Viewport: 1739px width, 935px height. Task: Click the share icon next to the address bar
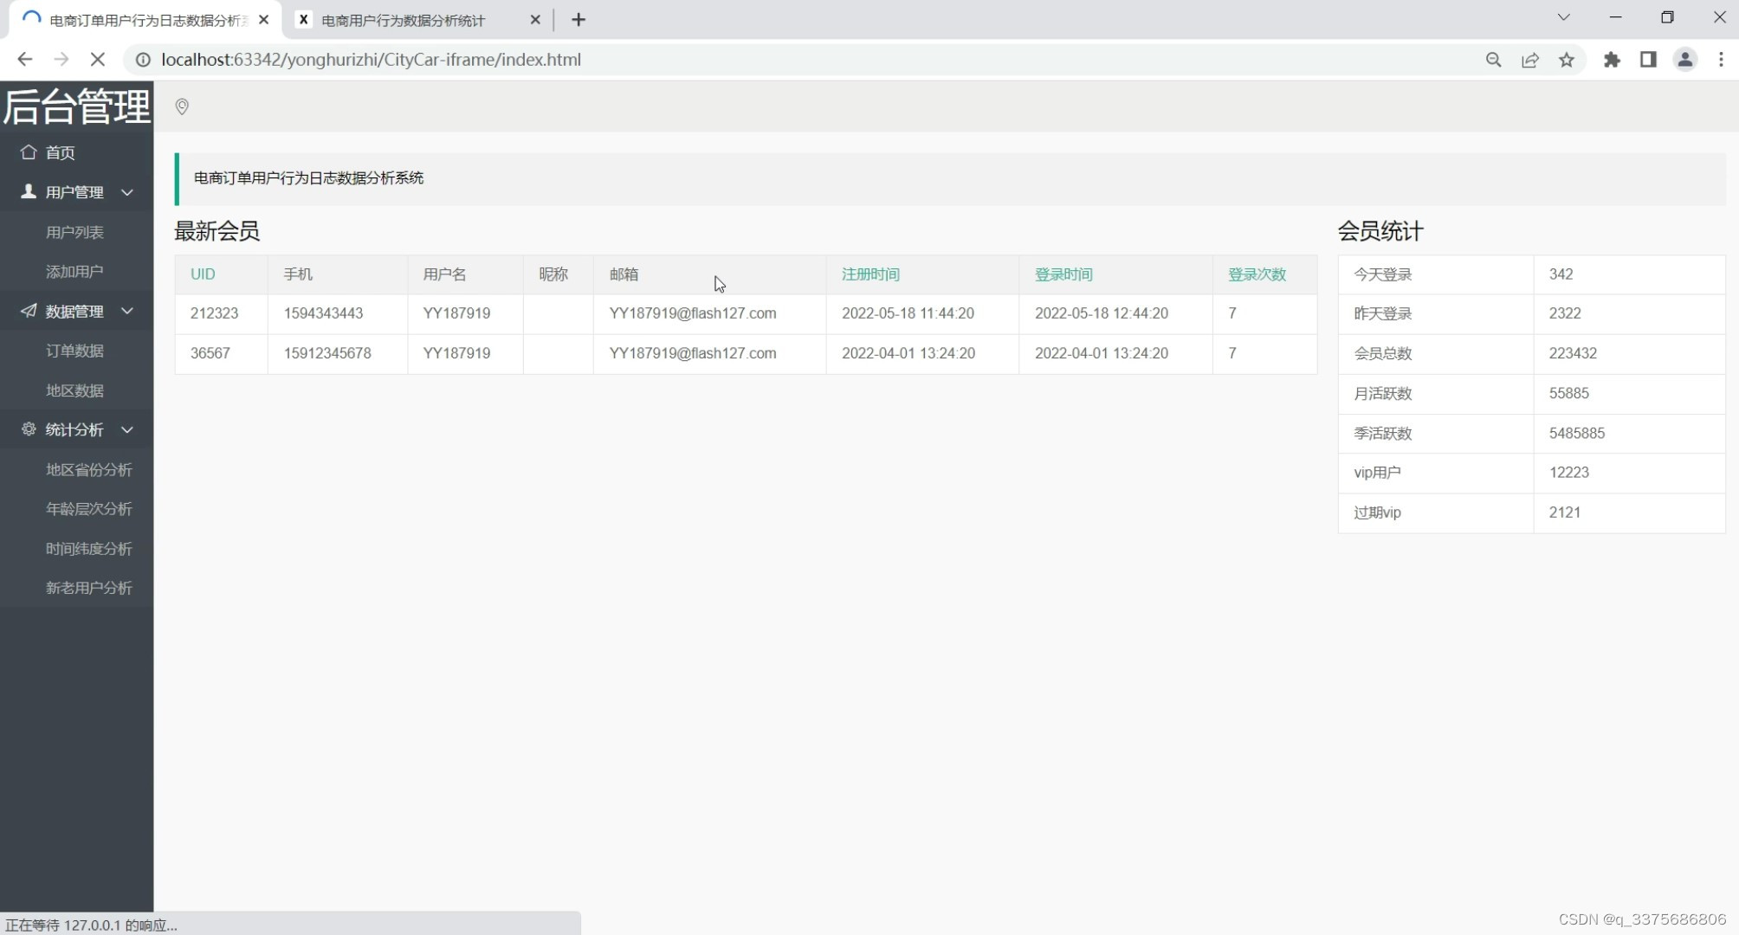click(x=1530, y=60)
